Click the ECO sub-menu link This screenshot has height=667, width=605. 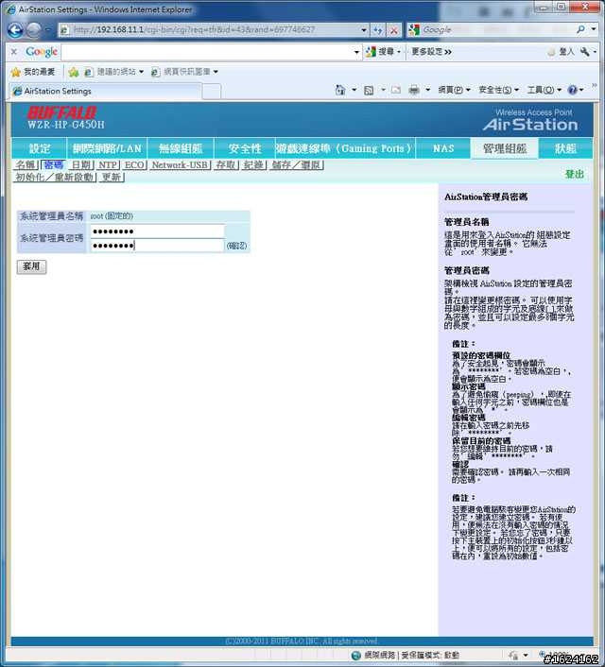coord(134,165)
